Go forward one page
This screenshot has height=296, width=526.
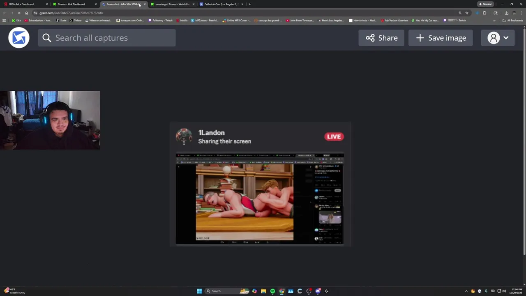12,13
